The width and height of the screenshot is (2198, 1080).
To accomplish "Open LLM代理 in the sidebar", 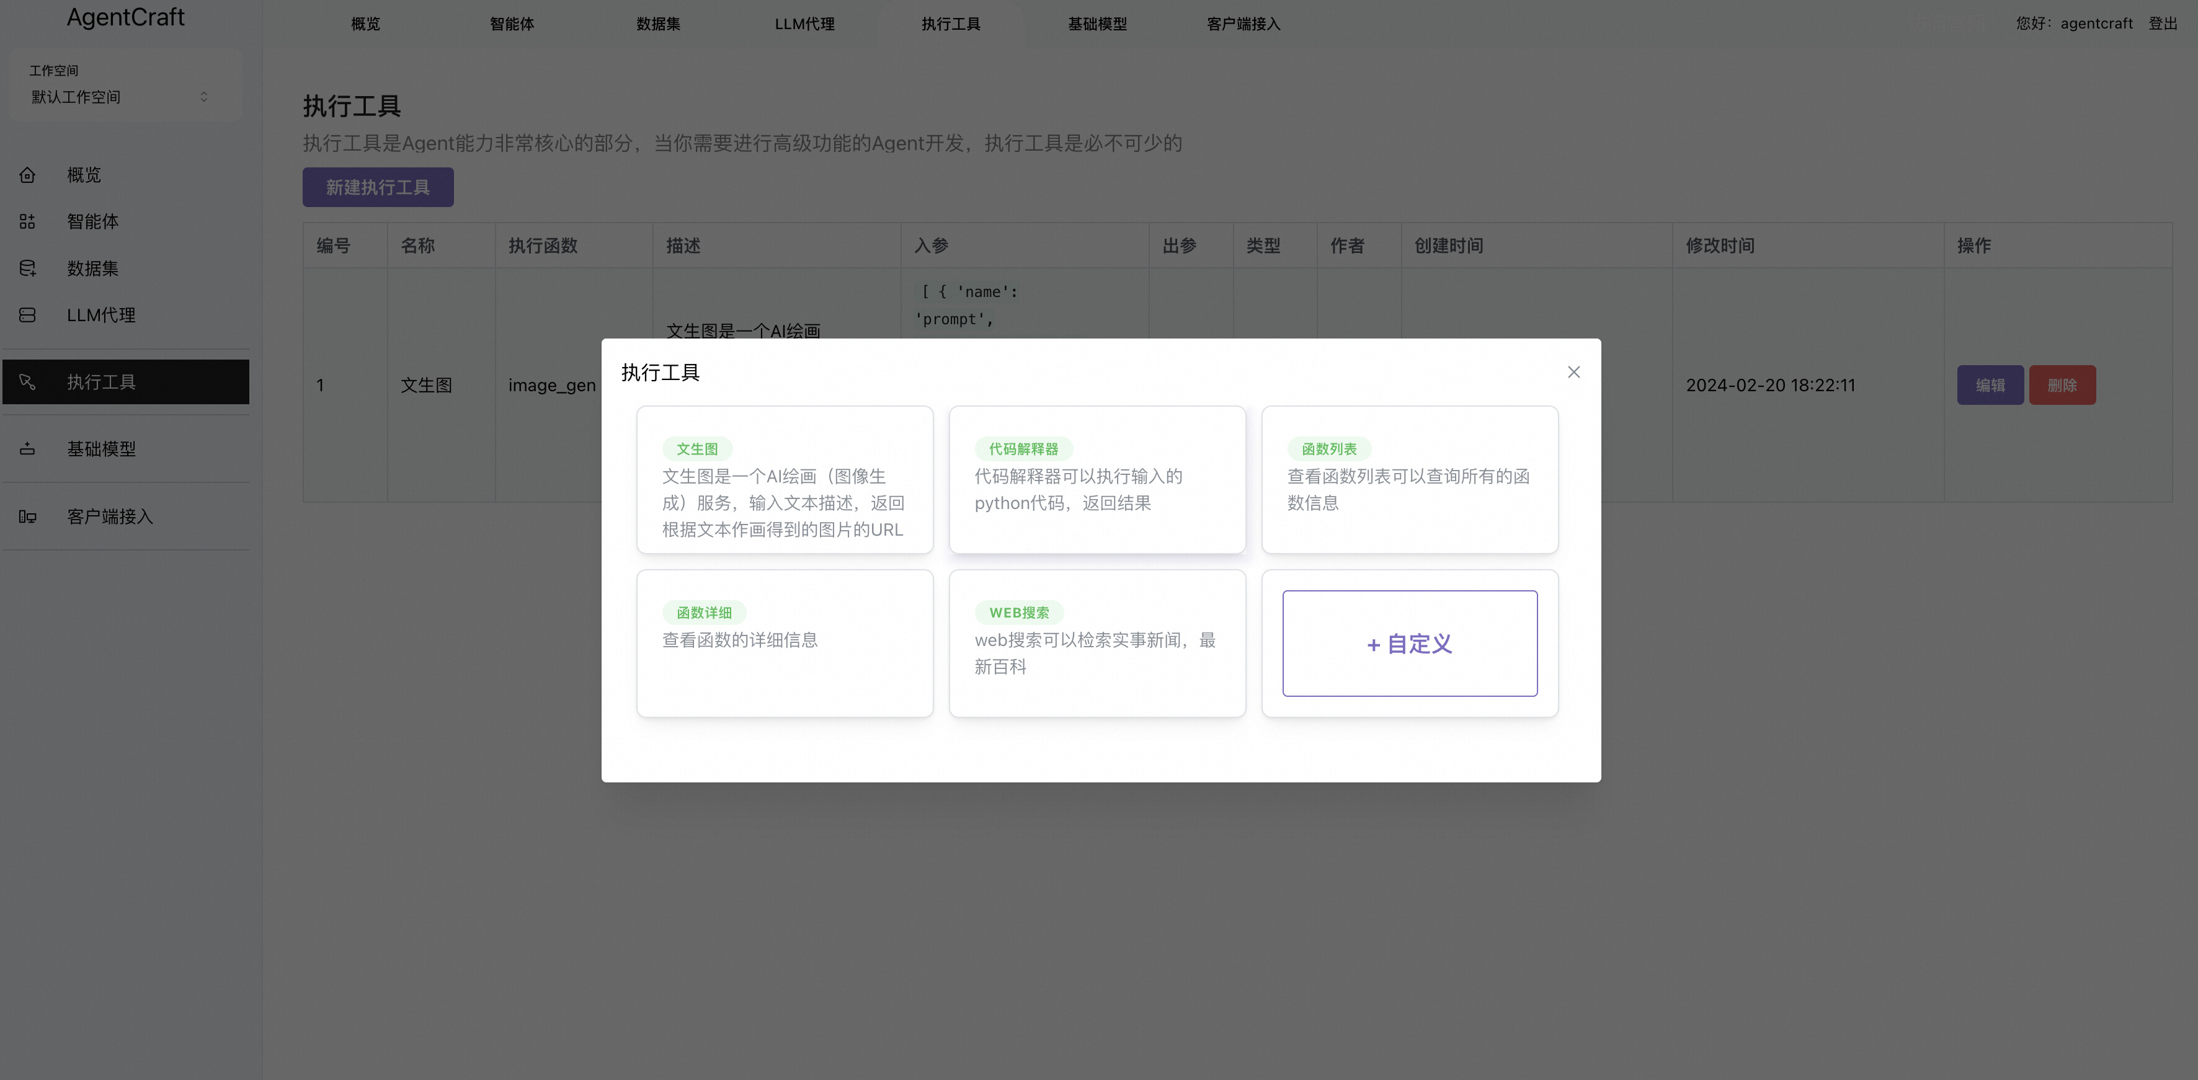I will [x=127, y=316].
